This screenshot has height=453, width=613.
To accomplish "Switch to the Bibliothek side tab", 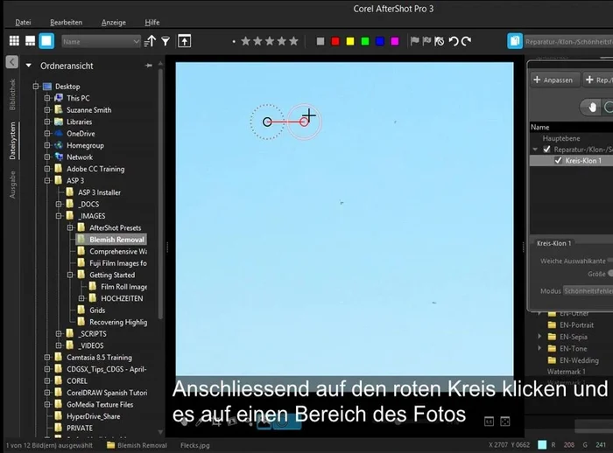I will coord(12,94).
